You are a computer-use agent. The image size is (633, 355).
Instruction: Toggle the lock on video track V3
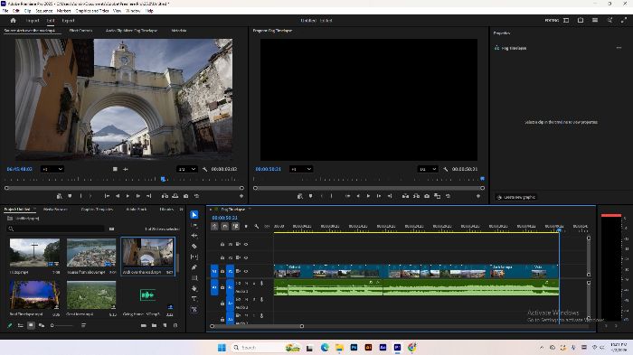[222, 244]
